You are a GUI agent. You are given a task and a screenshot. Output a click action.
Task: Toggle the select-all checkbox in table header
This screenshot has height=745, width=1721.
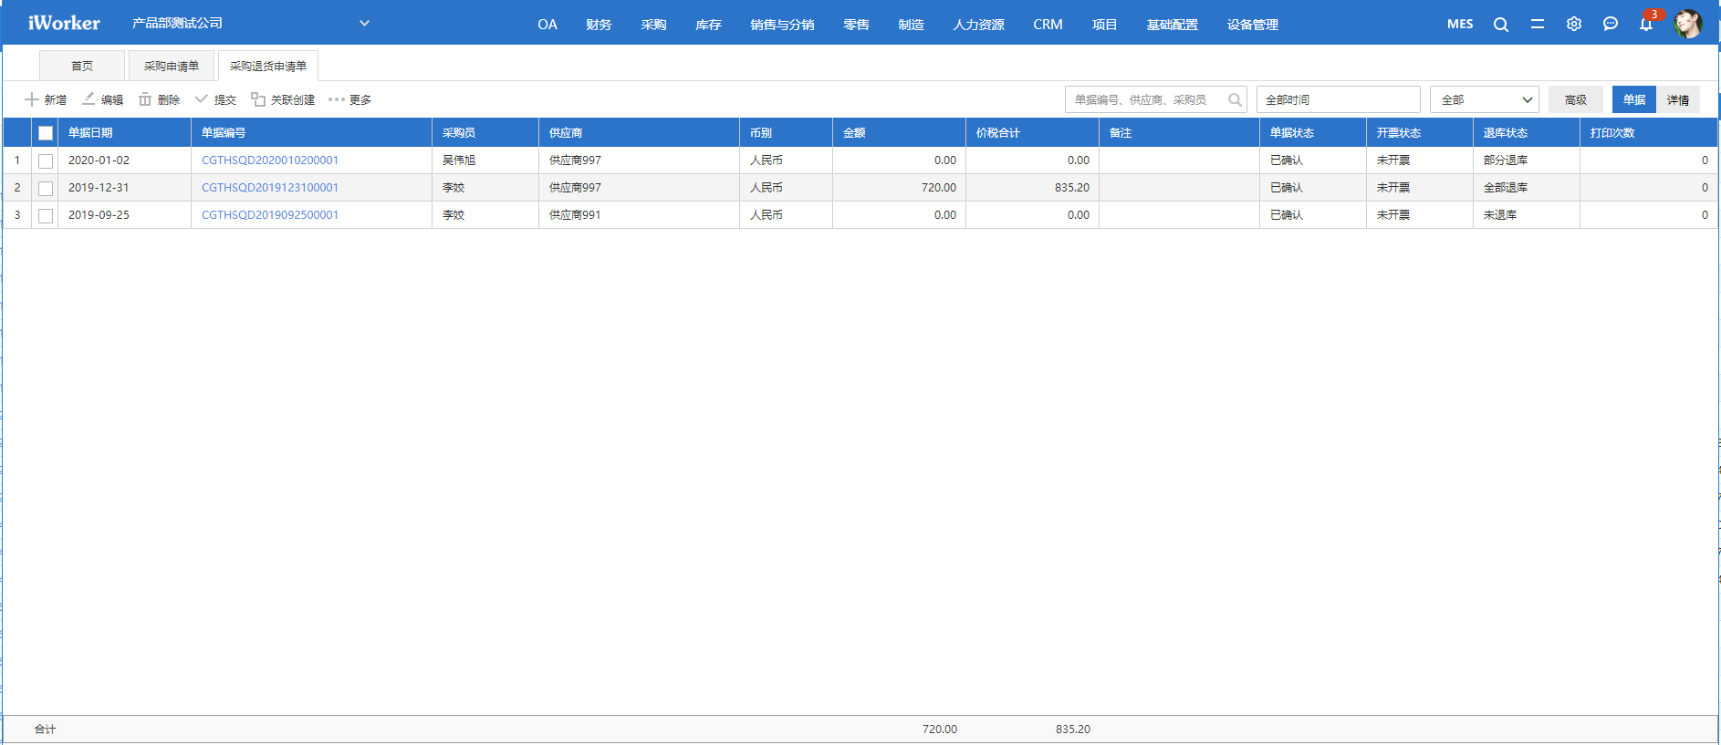tap(46, 133)
